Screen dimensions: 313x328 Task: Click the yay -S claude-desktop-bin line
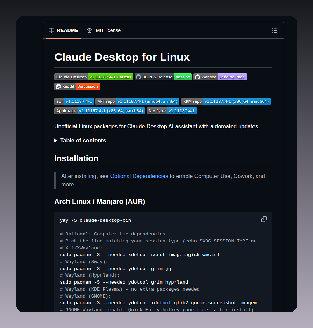click(95, 220)
